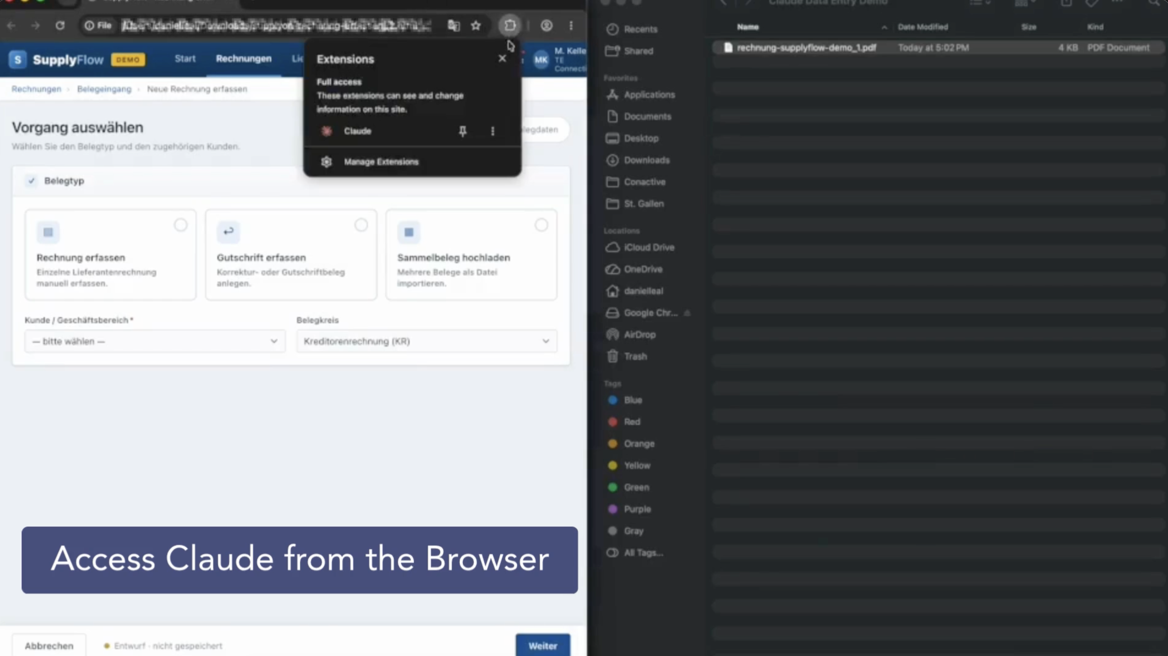Open the Kunde / Geschäftsbereich dropdown

155,341
